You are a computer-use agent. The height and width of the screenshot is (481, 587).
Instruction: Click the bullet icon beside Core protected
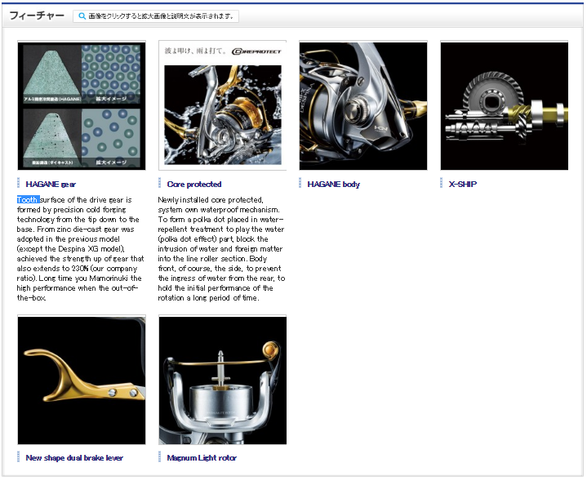coord(159,184)
